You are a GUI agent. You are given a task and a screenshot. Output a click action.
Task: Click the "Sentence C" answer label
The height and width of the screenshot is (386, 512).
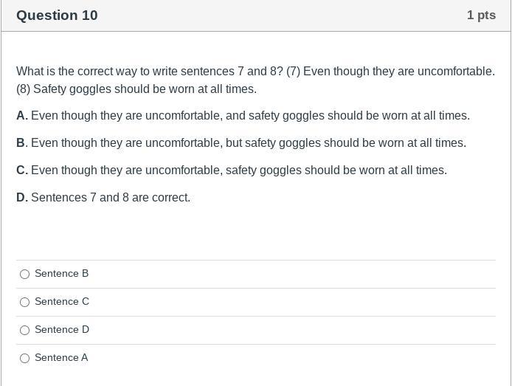click(x=62, y=302)
